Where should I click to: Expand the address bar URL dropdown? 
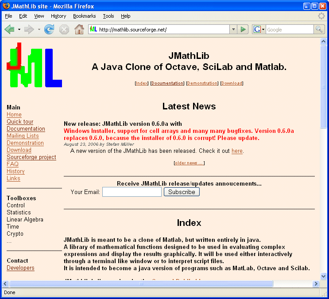(x=233, y=29)
